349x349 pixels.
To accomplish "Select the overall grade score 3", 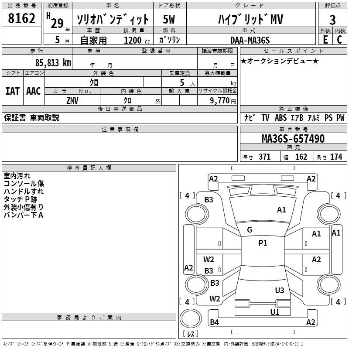I will (332, 20).
